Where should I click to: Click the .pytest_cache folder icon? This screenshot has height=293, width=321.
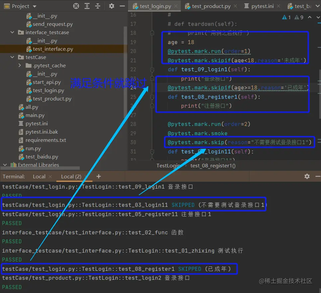(x=29, y=66)
